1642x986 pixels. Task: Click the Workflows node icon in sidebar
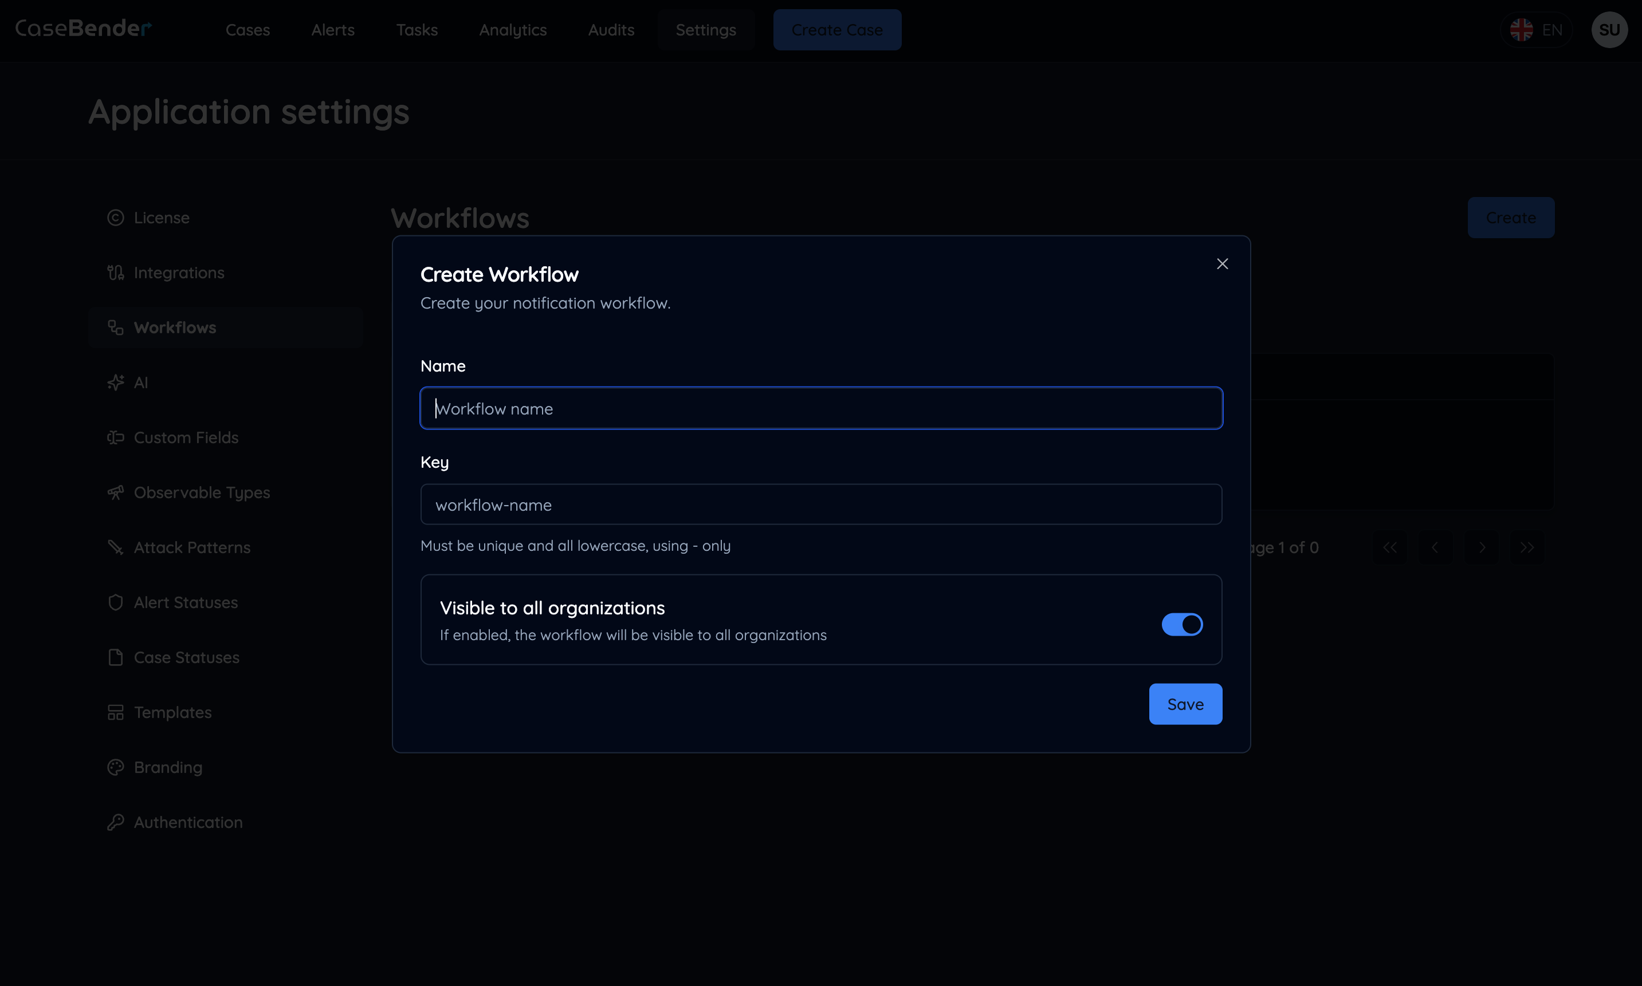pos(116,327)
